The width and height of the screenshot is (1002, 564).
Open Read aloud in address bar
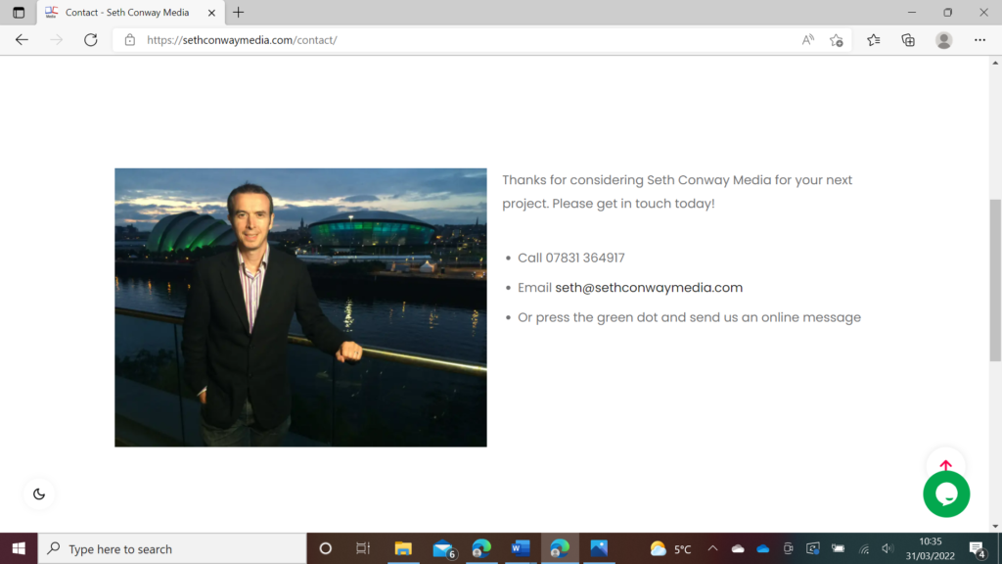pos(807,39)
